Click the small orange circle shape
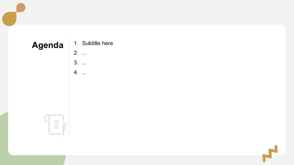Image resolution: width=294 pixels, height=165 pixels. pos(21,7)
